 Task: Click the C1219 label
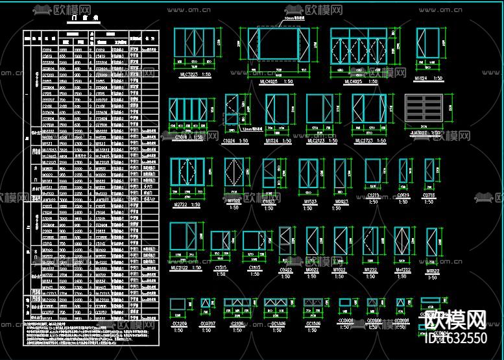tap(373, 195)
